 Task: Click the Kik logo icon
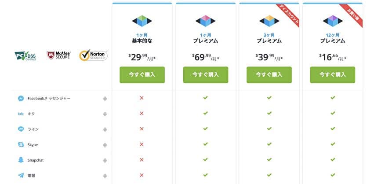pyautogui.click(x=21, y=114)
